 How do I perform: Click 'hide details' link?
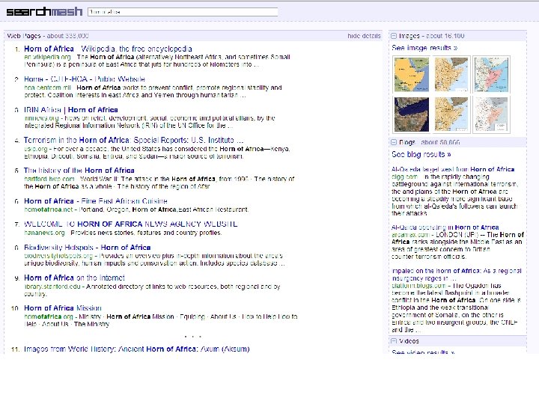pos(364,36)
